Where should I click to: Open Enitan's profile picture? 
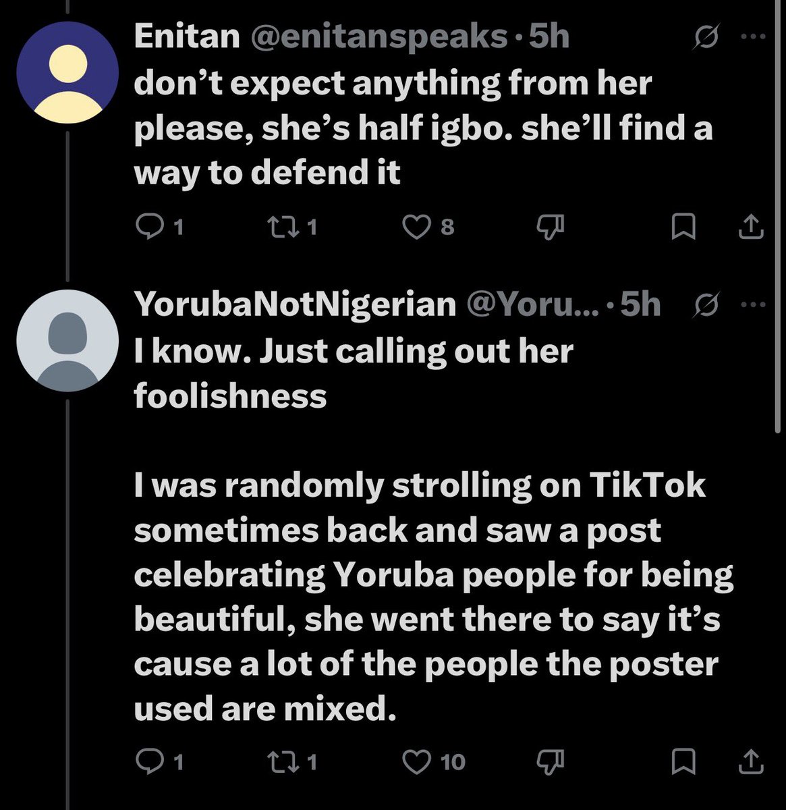[67, 71]
